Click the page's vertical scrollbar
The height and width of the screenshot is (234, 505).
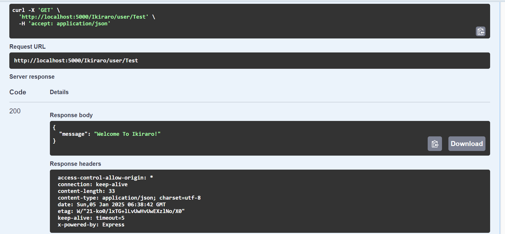(503, 117)
